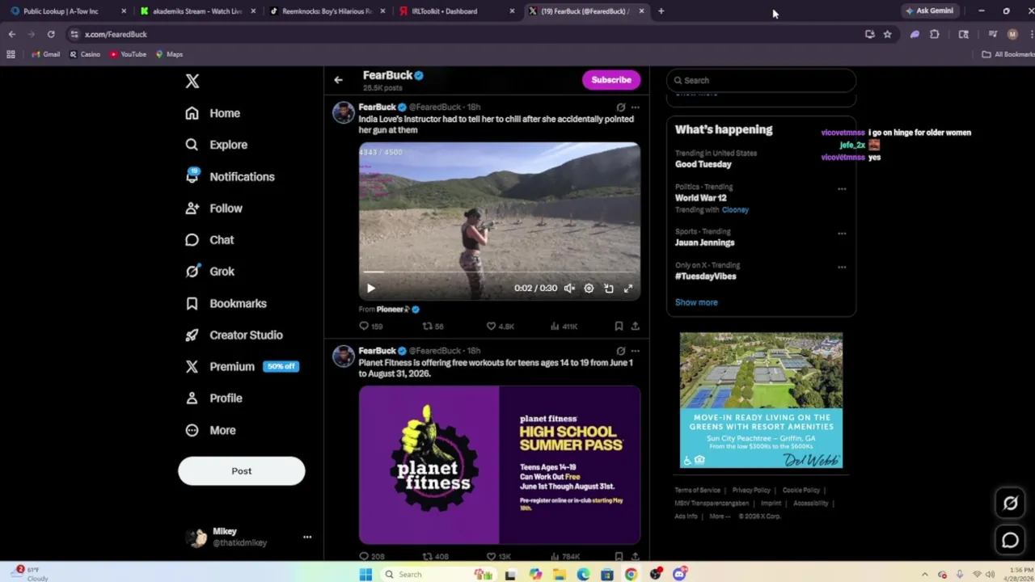Open more options on Planet Fitness post
This screenshot has width=1035, height=582.
point(636,351)
